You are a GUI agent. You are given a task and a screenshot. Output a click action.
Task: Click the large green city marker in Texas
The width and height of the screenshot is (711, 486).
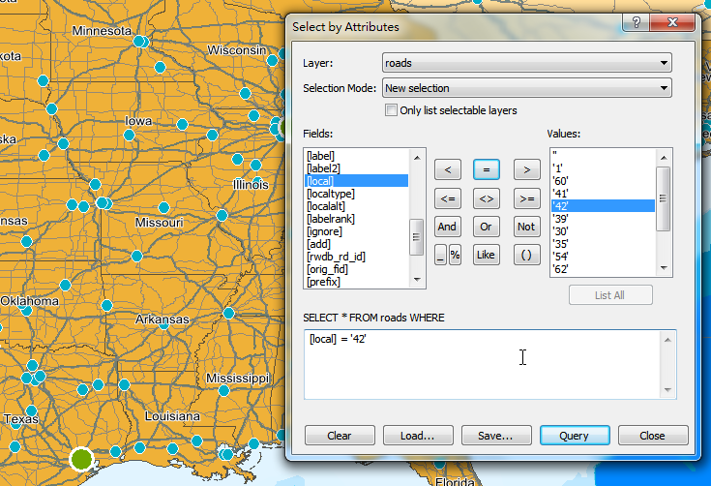(82, 459)
